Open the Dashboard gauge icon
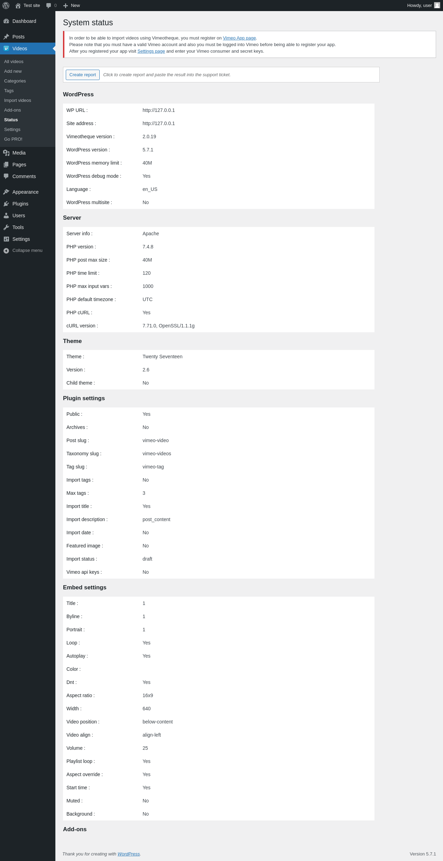Viewport: 443px width, 861px height. point(6,21)
